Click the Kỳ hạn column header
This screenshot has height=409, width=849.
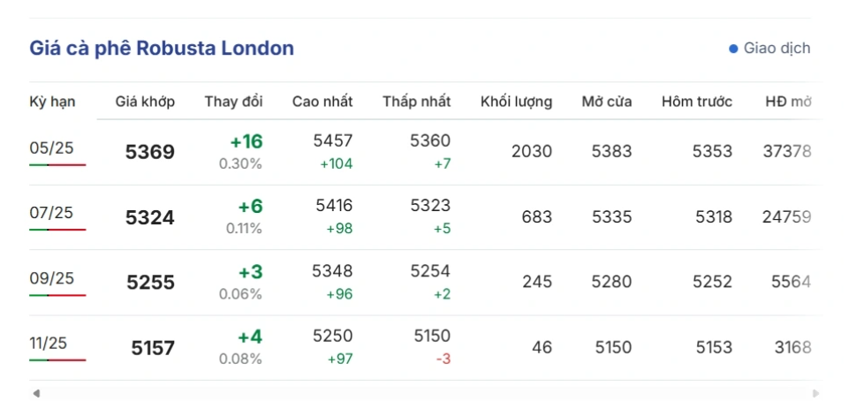pyautogui.click(x=52, y=102)
